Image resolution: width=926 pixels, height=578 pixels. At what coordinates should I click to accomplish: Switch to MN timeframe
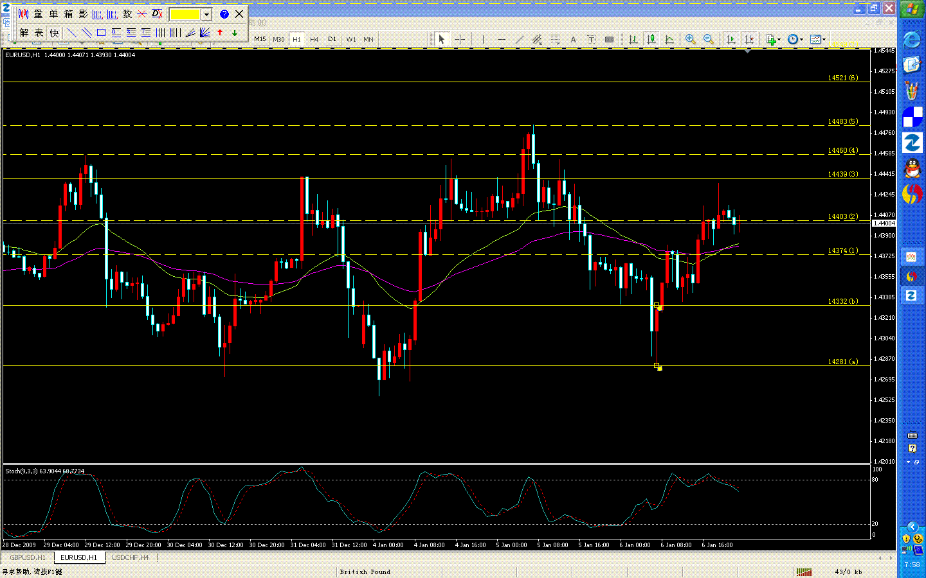(368, 39)
